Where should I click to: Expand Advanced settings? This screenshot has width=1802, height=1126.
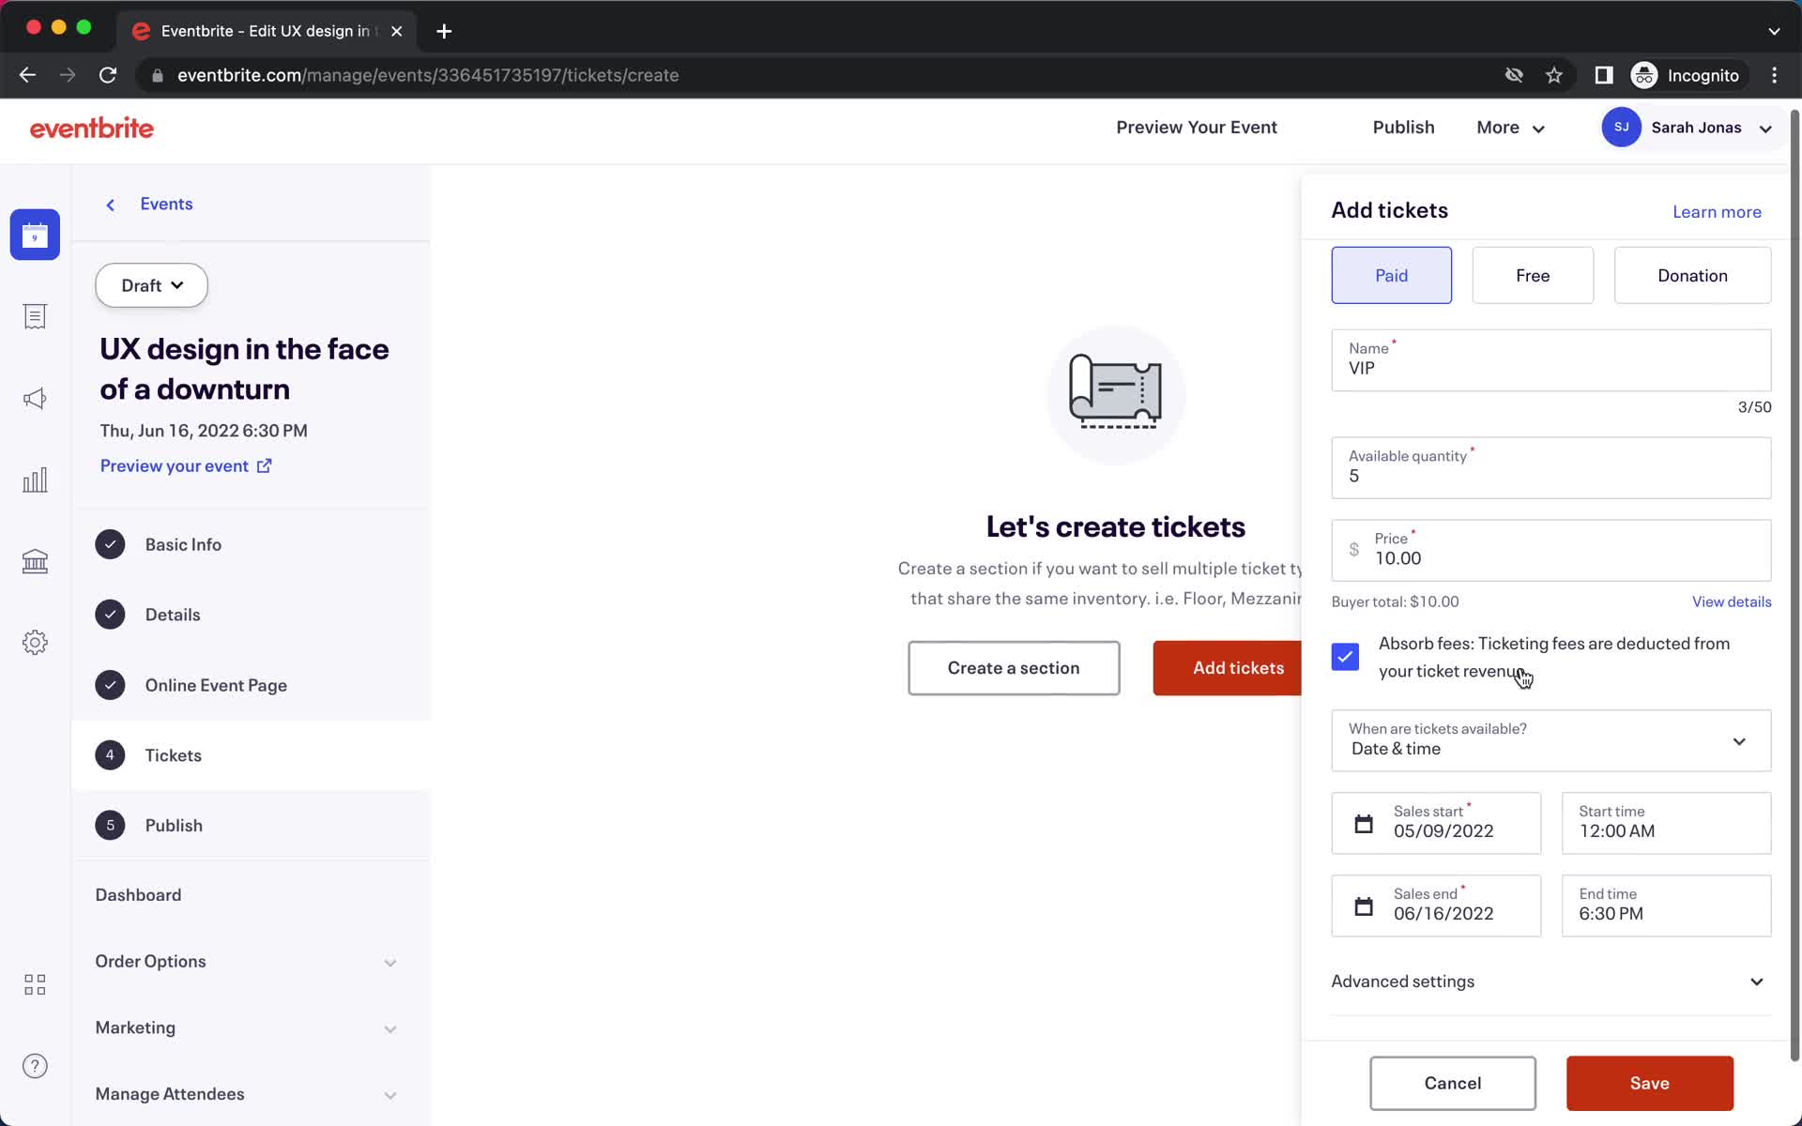click(x=1550, y=981)
